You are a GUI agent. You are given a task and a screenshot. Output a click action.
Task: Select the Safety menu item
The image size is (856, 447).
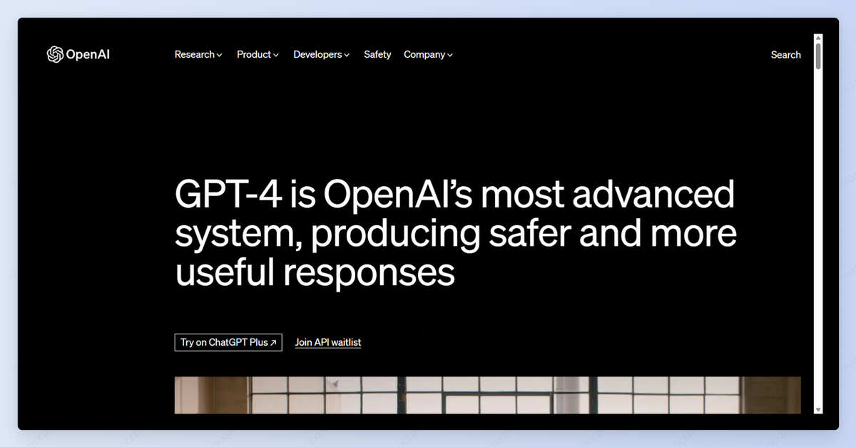pyautogui.click(x=377, y=54)
